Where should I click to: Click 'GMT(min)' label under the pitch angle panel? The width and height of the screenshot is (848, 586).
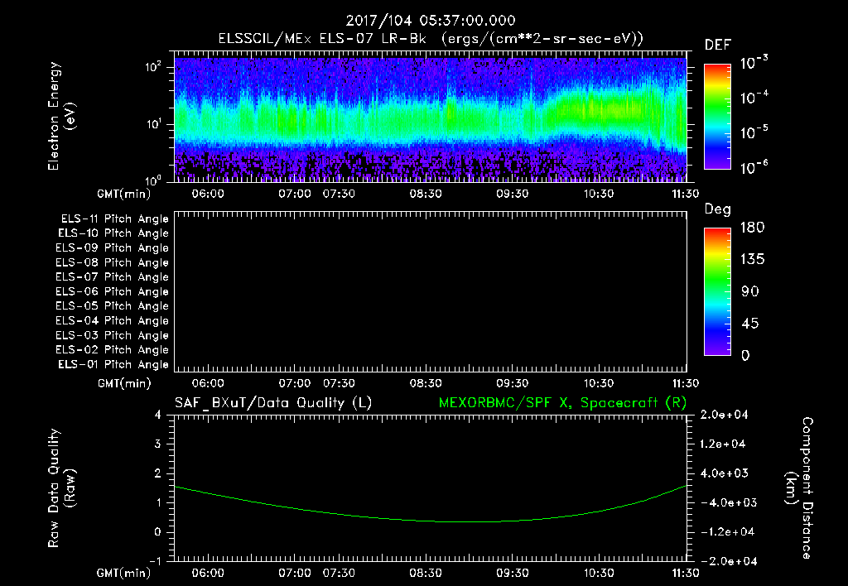click(124, 384)
